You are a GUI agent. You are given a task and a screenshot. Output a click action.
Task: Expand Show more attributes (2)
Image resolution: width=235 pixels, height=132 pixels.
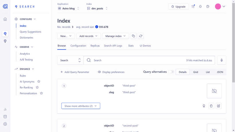pos(81,106)
